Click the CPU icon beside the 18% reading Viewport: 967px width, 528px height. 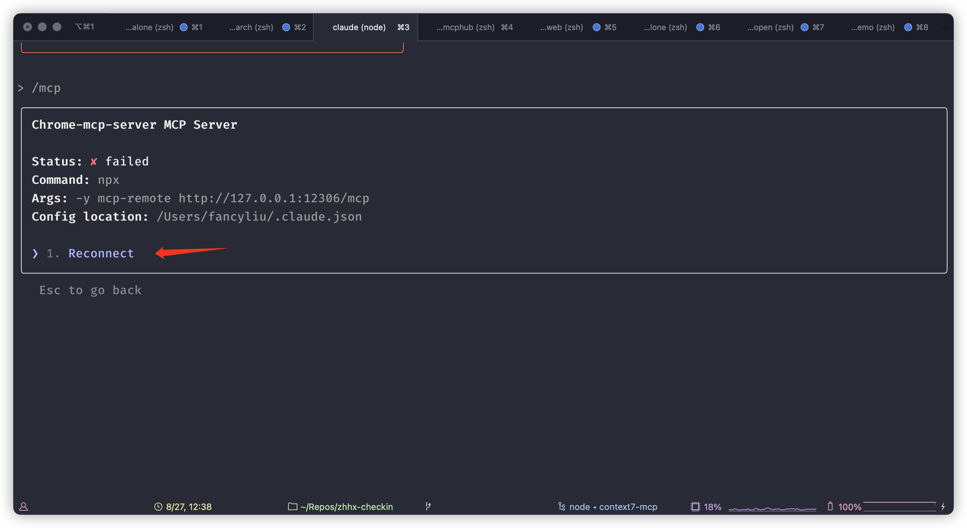coord(695,506)
